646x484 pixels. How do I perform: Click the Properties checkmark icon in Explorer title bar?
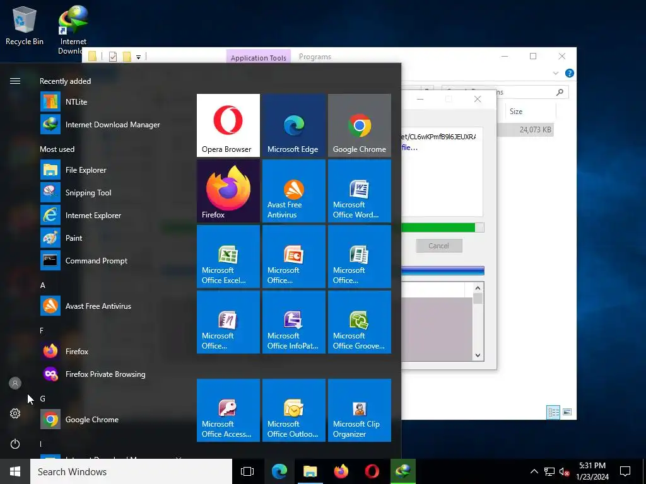tap(113, 57)
